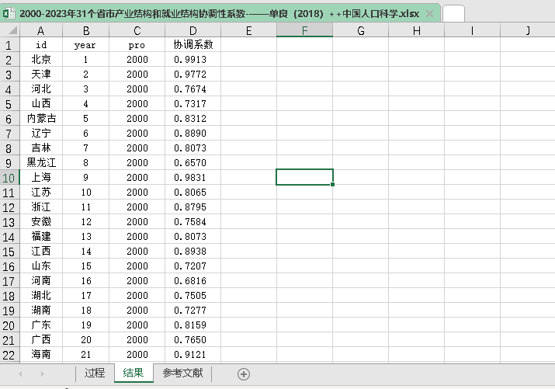Select the cell containing 安徽
Screen dimensions: 555x389
tap(41, 221)
